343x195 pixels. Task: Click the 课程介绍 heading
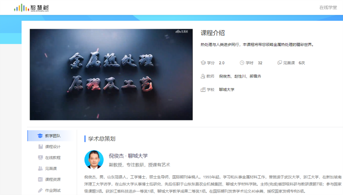click(213, 33)
